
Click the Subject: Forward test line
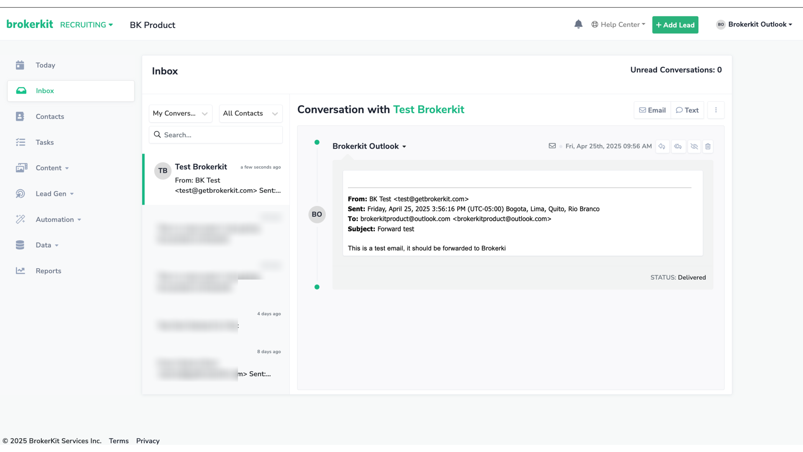pos(381,229)
